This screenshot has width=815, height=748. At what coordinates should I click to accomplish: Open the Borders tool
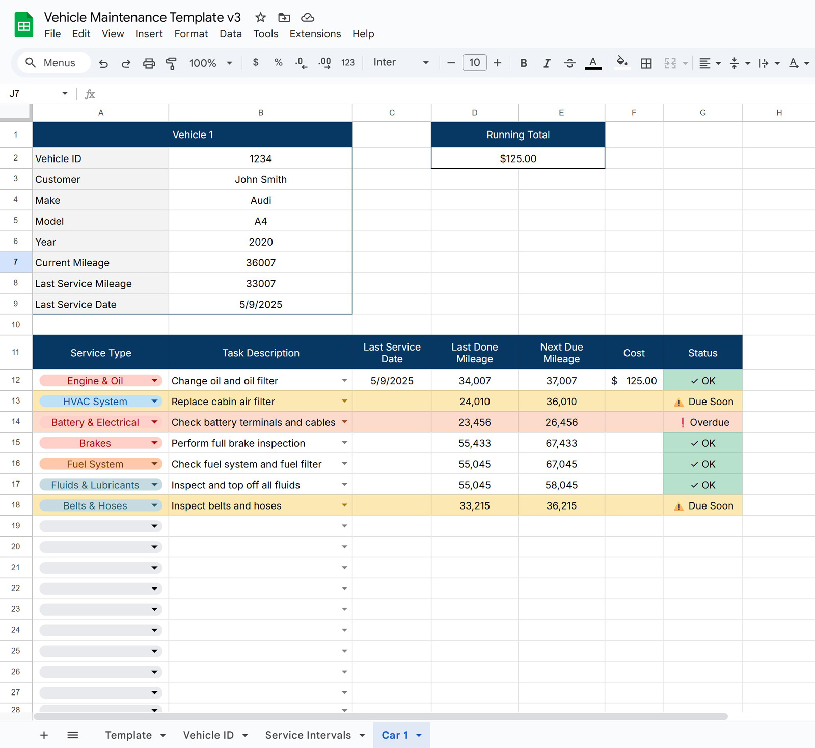pos(646,63)
